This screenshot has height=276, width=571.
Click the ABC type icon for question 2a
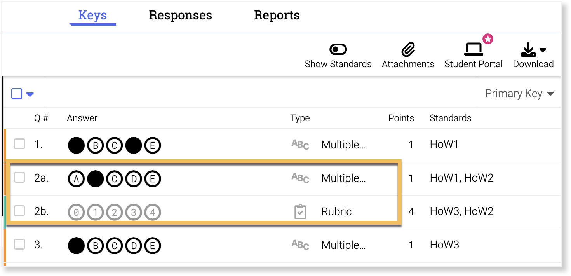coord(300,178)
